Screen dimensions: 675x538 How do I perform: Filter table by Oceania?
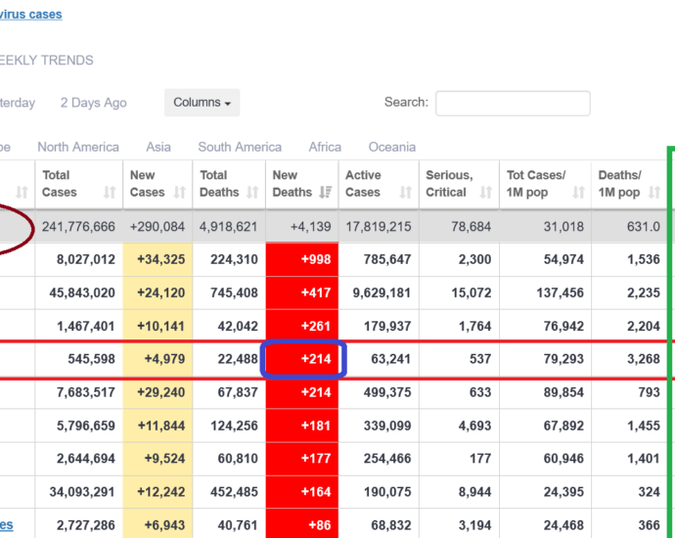392,147
